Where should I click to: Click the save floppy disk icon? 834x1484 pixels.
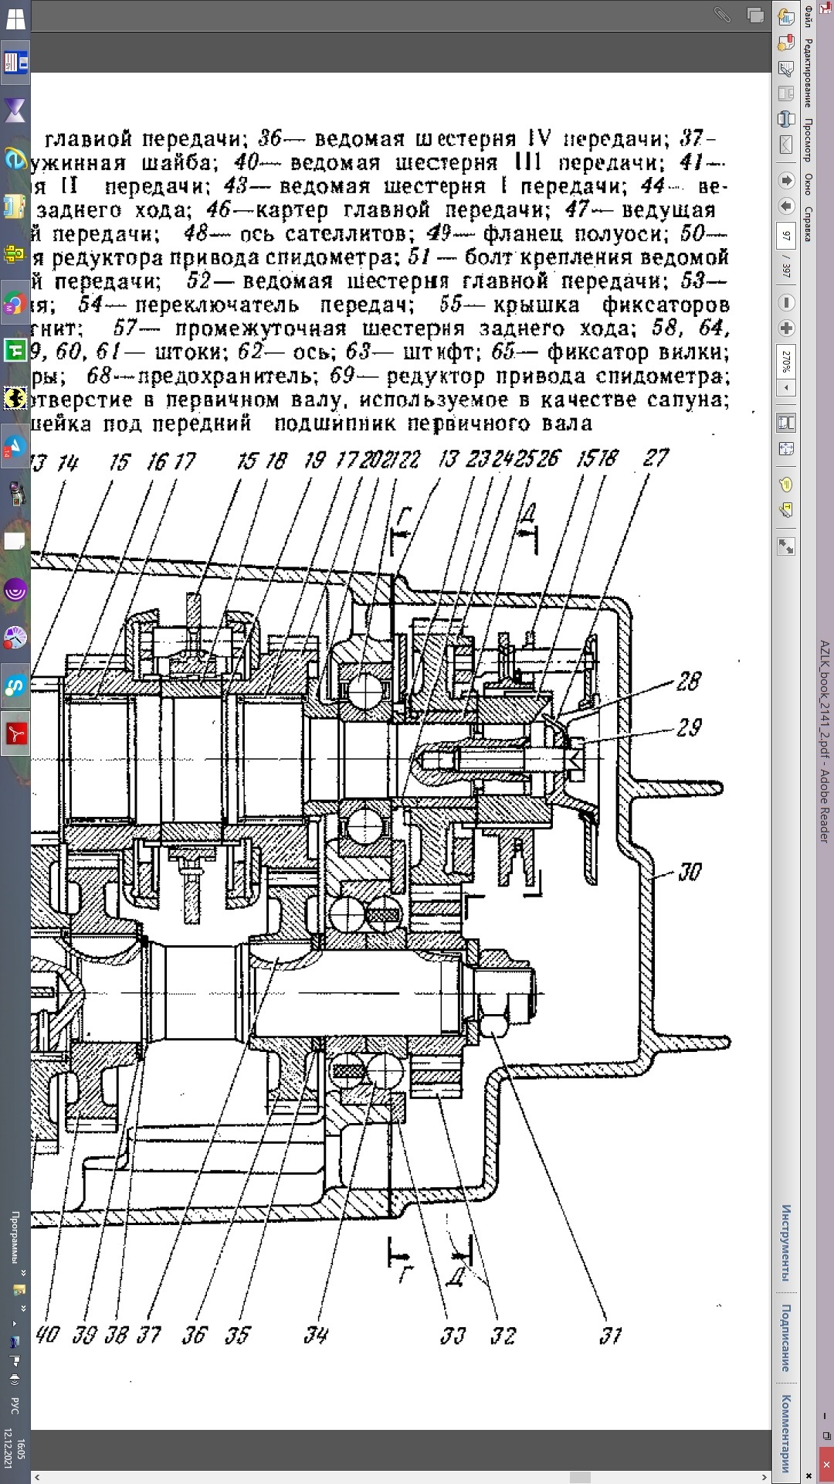click(x=786, y=94)
